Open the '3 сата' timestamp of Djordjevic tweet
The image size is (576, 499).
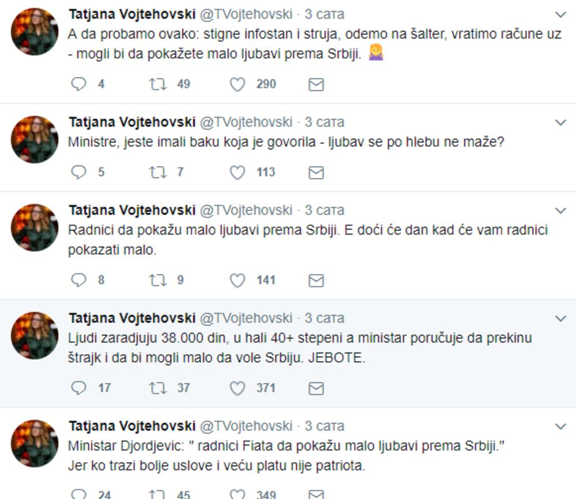[324, 426]
